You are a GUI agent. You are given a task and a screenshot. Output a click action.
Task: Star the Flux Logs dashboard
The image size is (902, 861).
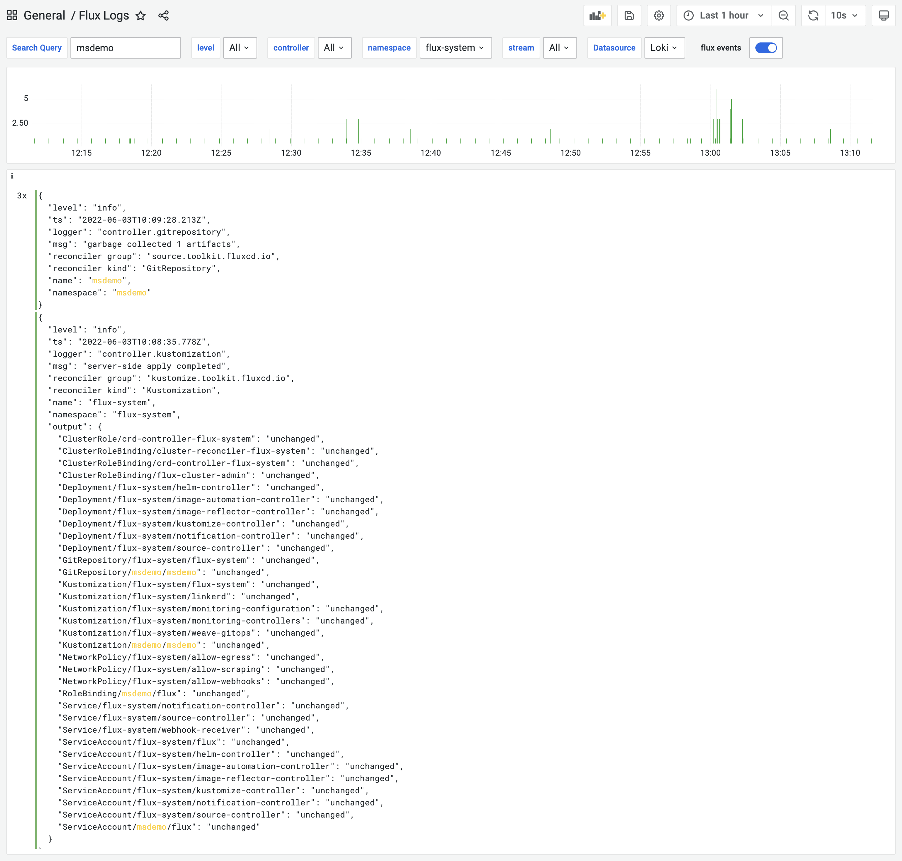(x=141, y=15)
